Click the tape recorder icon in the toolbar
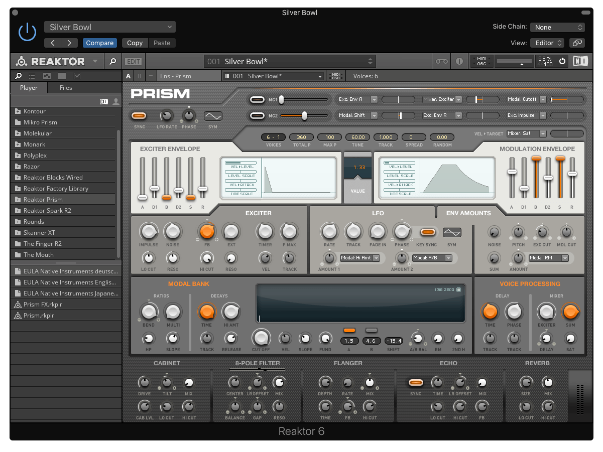603x452 pixels. 441,61
